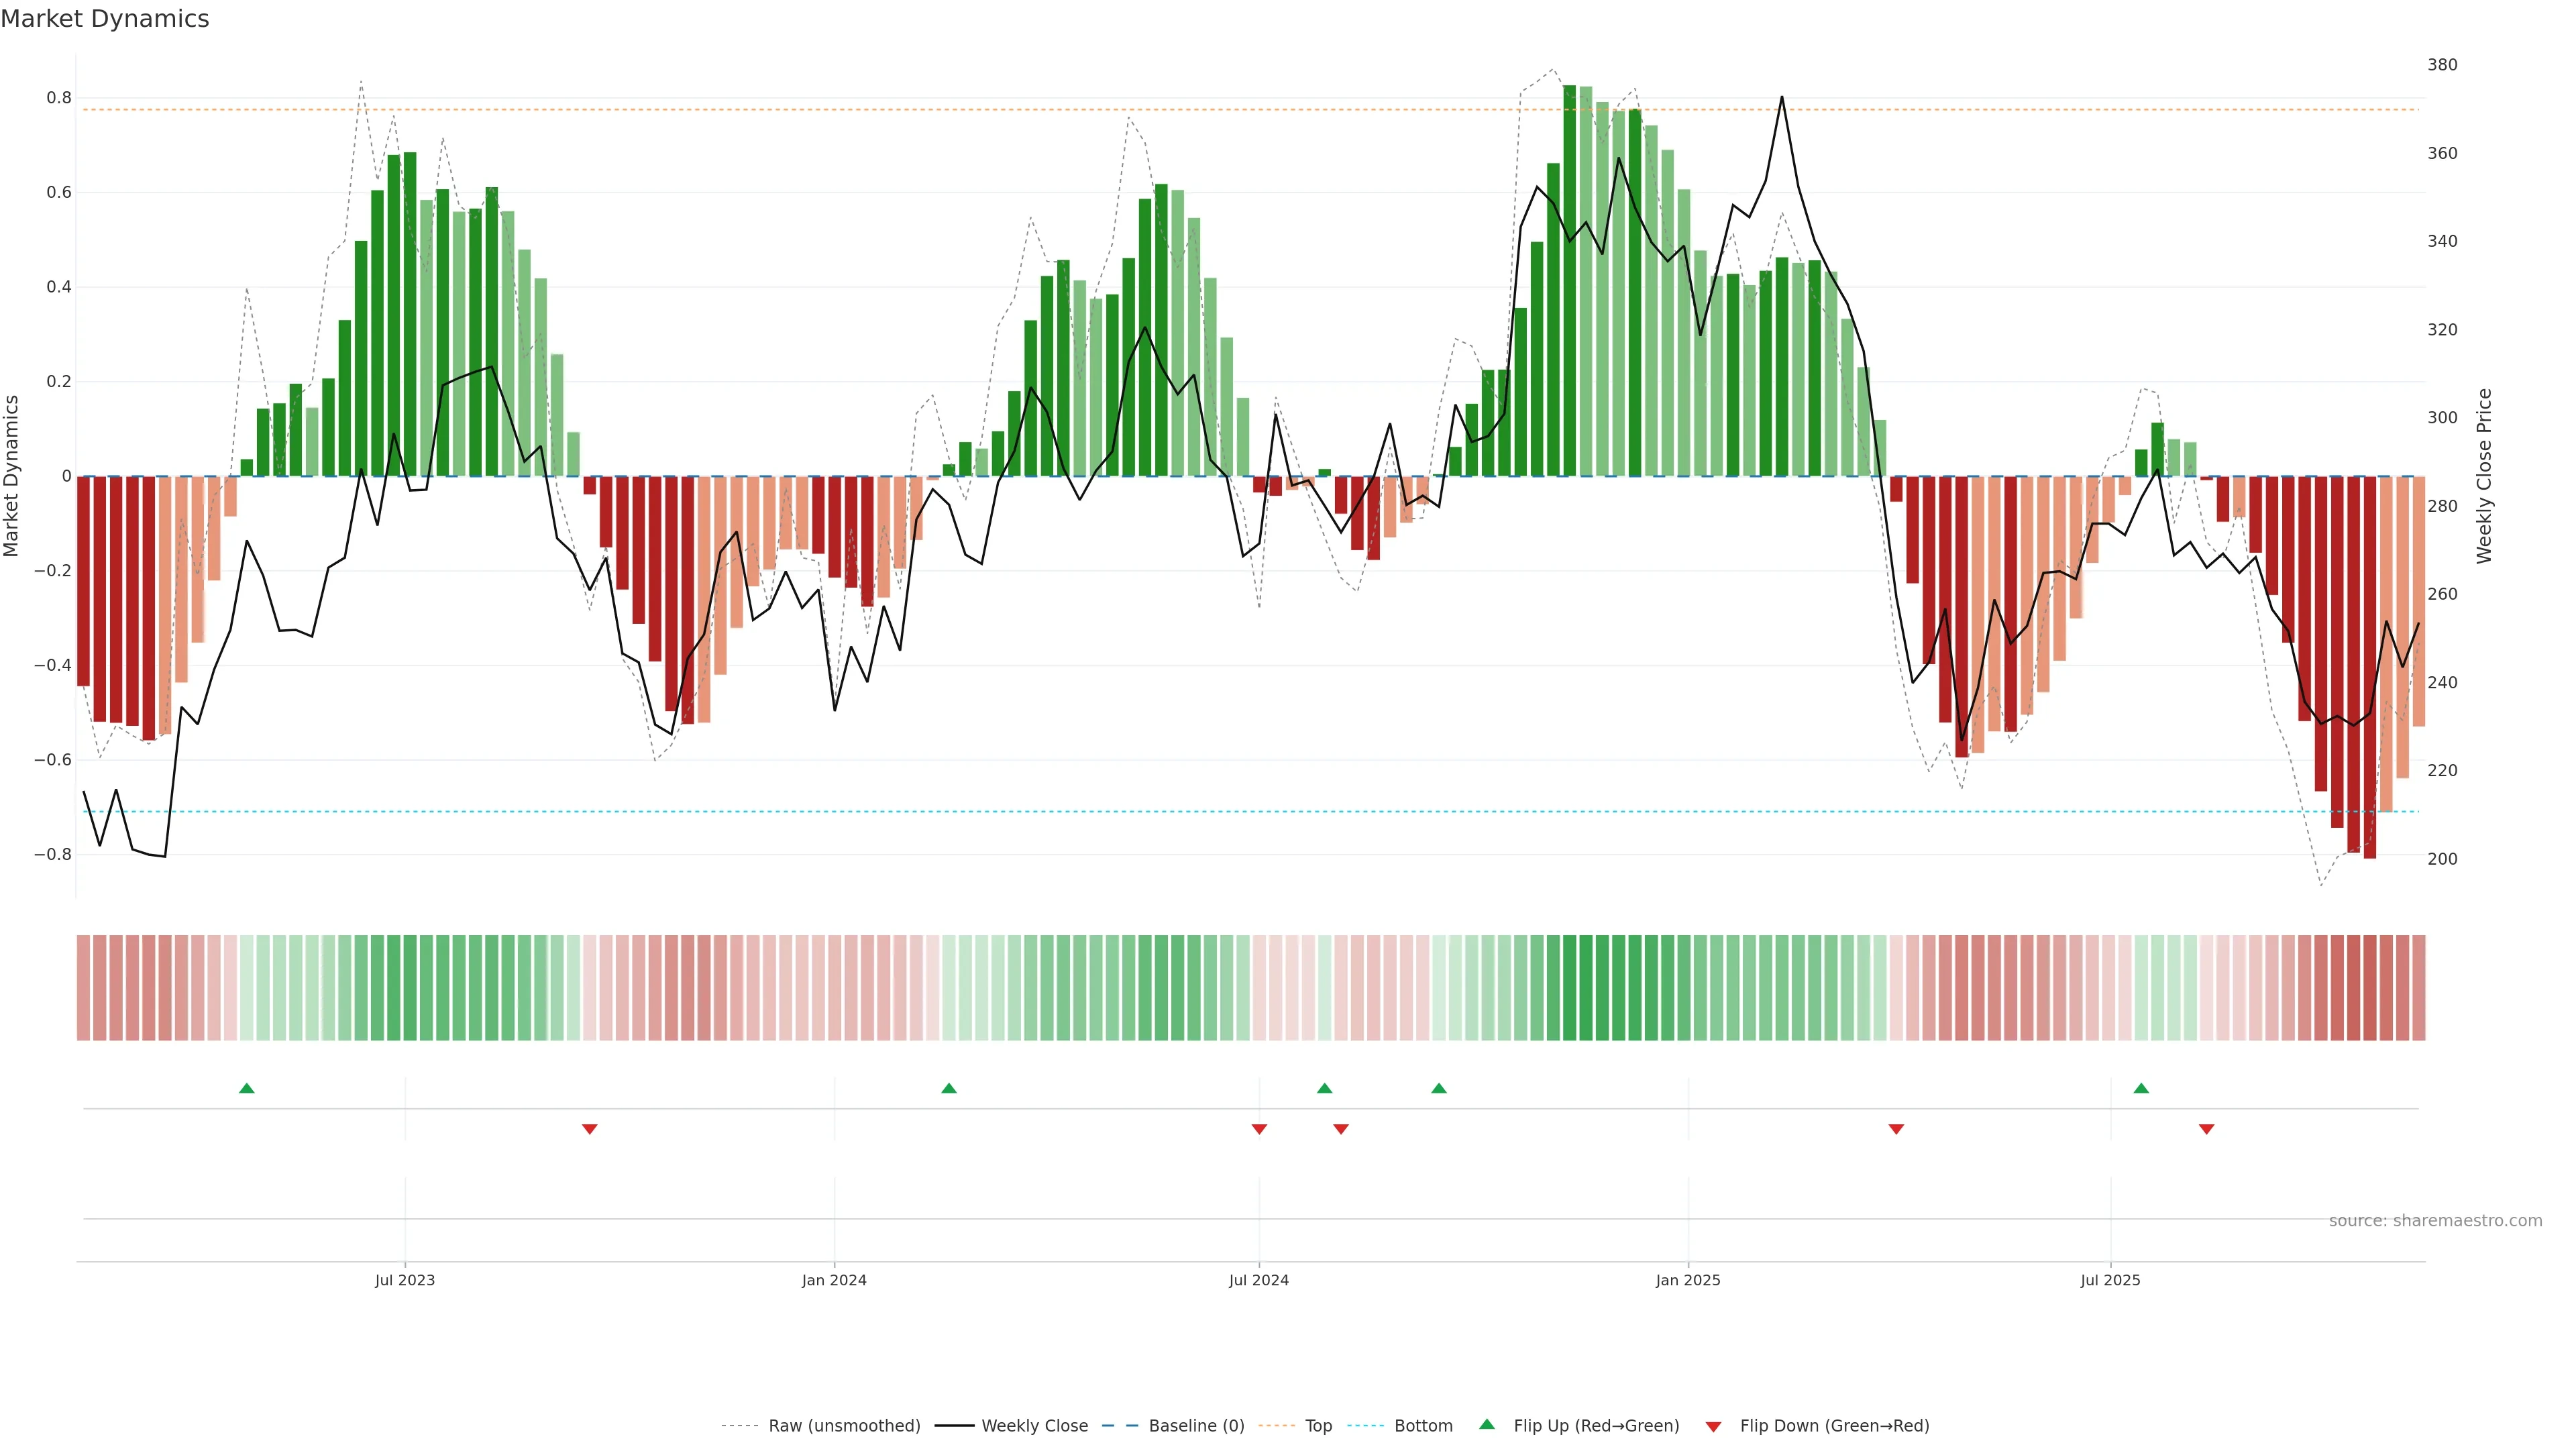Click the green flip-up marker after Jul 2025
Screen dimensions: 2576x1449
tap(2141, 1088)
